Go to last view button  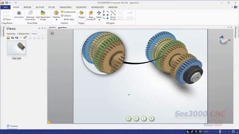151,118
